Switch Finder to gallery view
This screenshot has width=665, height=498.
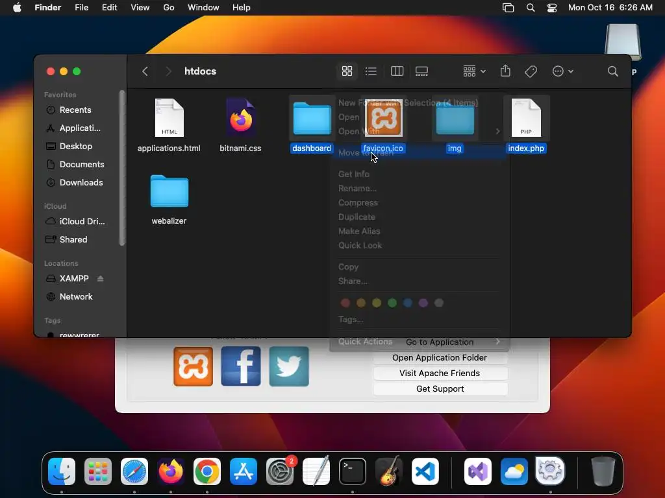pyautogui.click(x=421, y=71)
